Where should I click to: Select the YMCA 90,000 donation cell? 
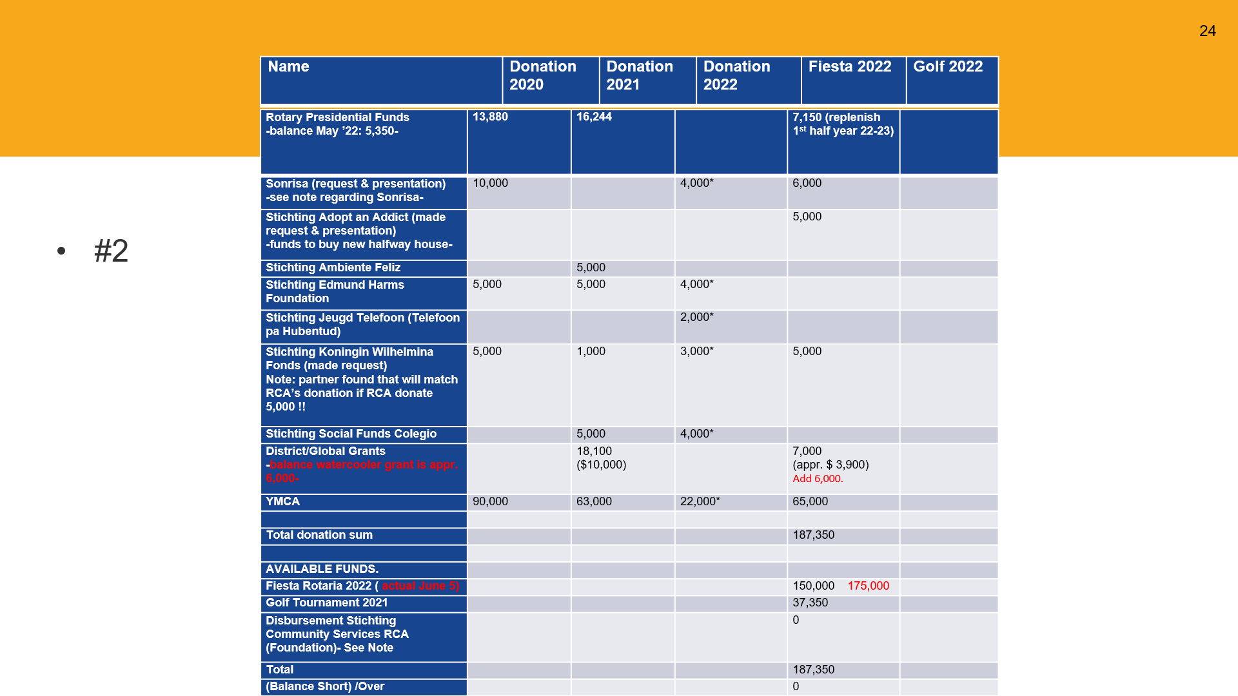(x=519, y=503)
